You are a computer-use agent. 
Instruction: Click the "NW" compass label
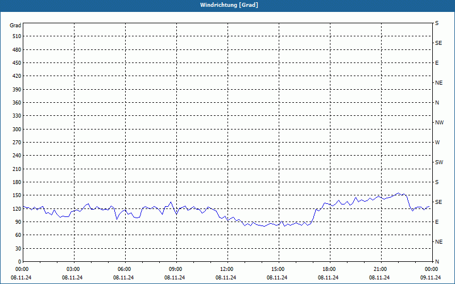click(439, 123)
